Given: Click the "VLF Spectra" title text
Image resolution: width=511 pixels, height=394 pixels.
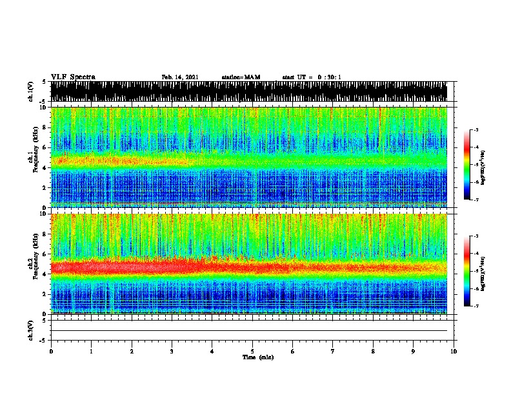Looking at the screenshot, I should (x=73, y=77).
